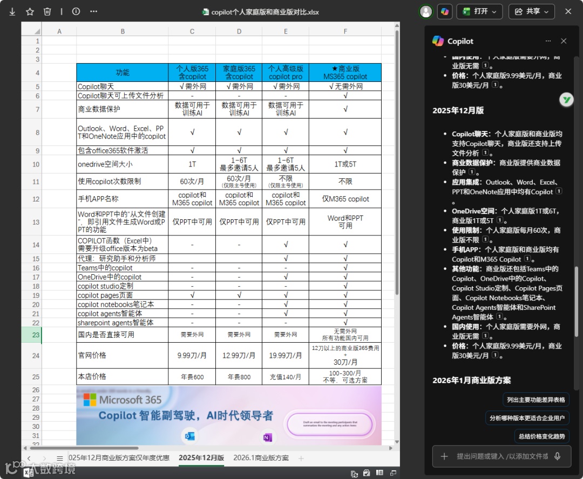Click cell 年费600
This screenshot has height=479, width=583.
coord(192,377)
